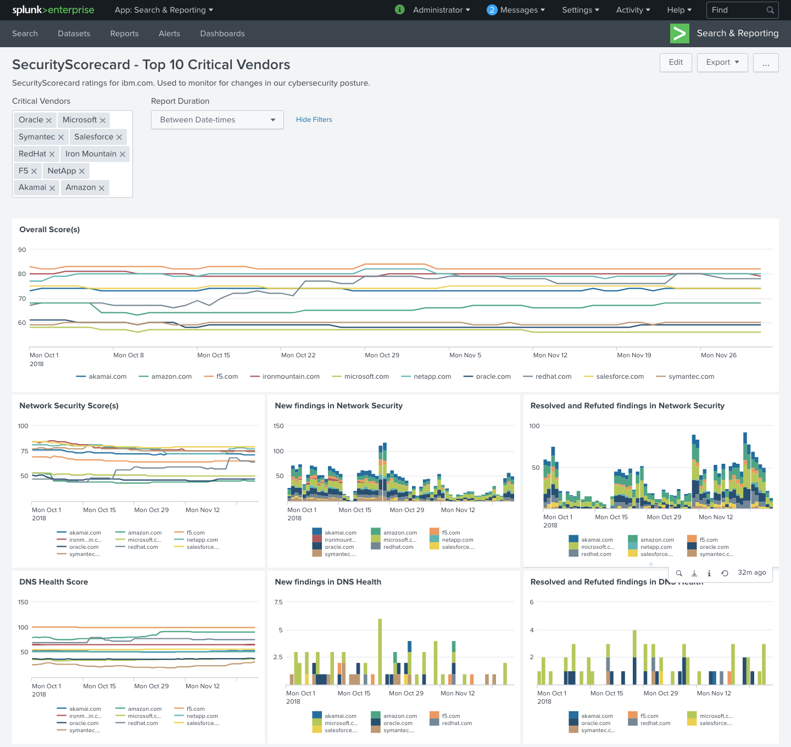The image size is (791, 747).
Task: Open the Administrator menu
Action: (x=442, y=10)
